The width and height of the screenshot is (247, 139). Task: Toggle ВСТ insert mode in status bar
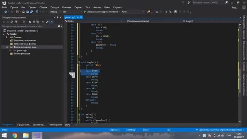[x=169, y=130]
